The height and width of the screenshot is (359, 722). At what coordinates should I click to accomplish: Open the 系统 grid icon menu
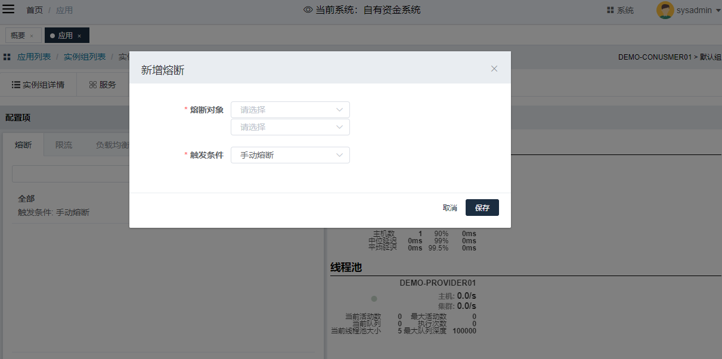(610, 10)
